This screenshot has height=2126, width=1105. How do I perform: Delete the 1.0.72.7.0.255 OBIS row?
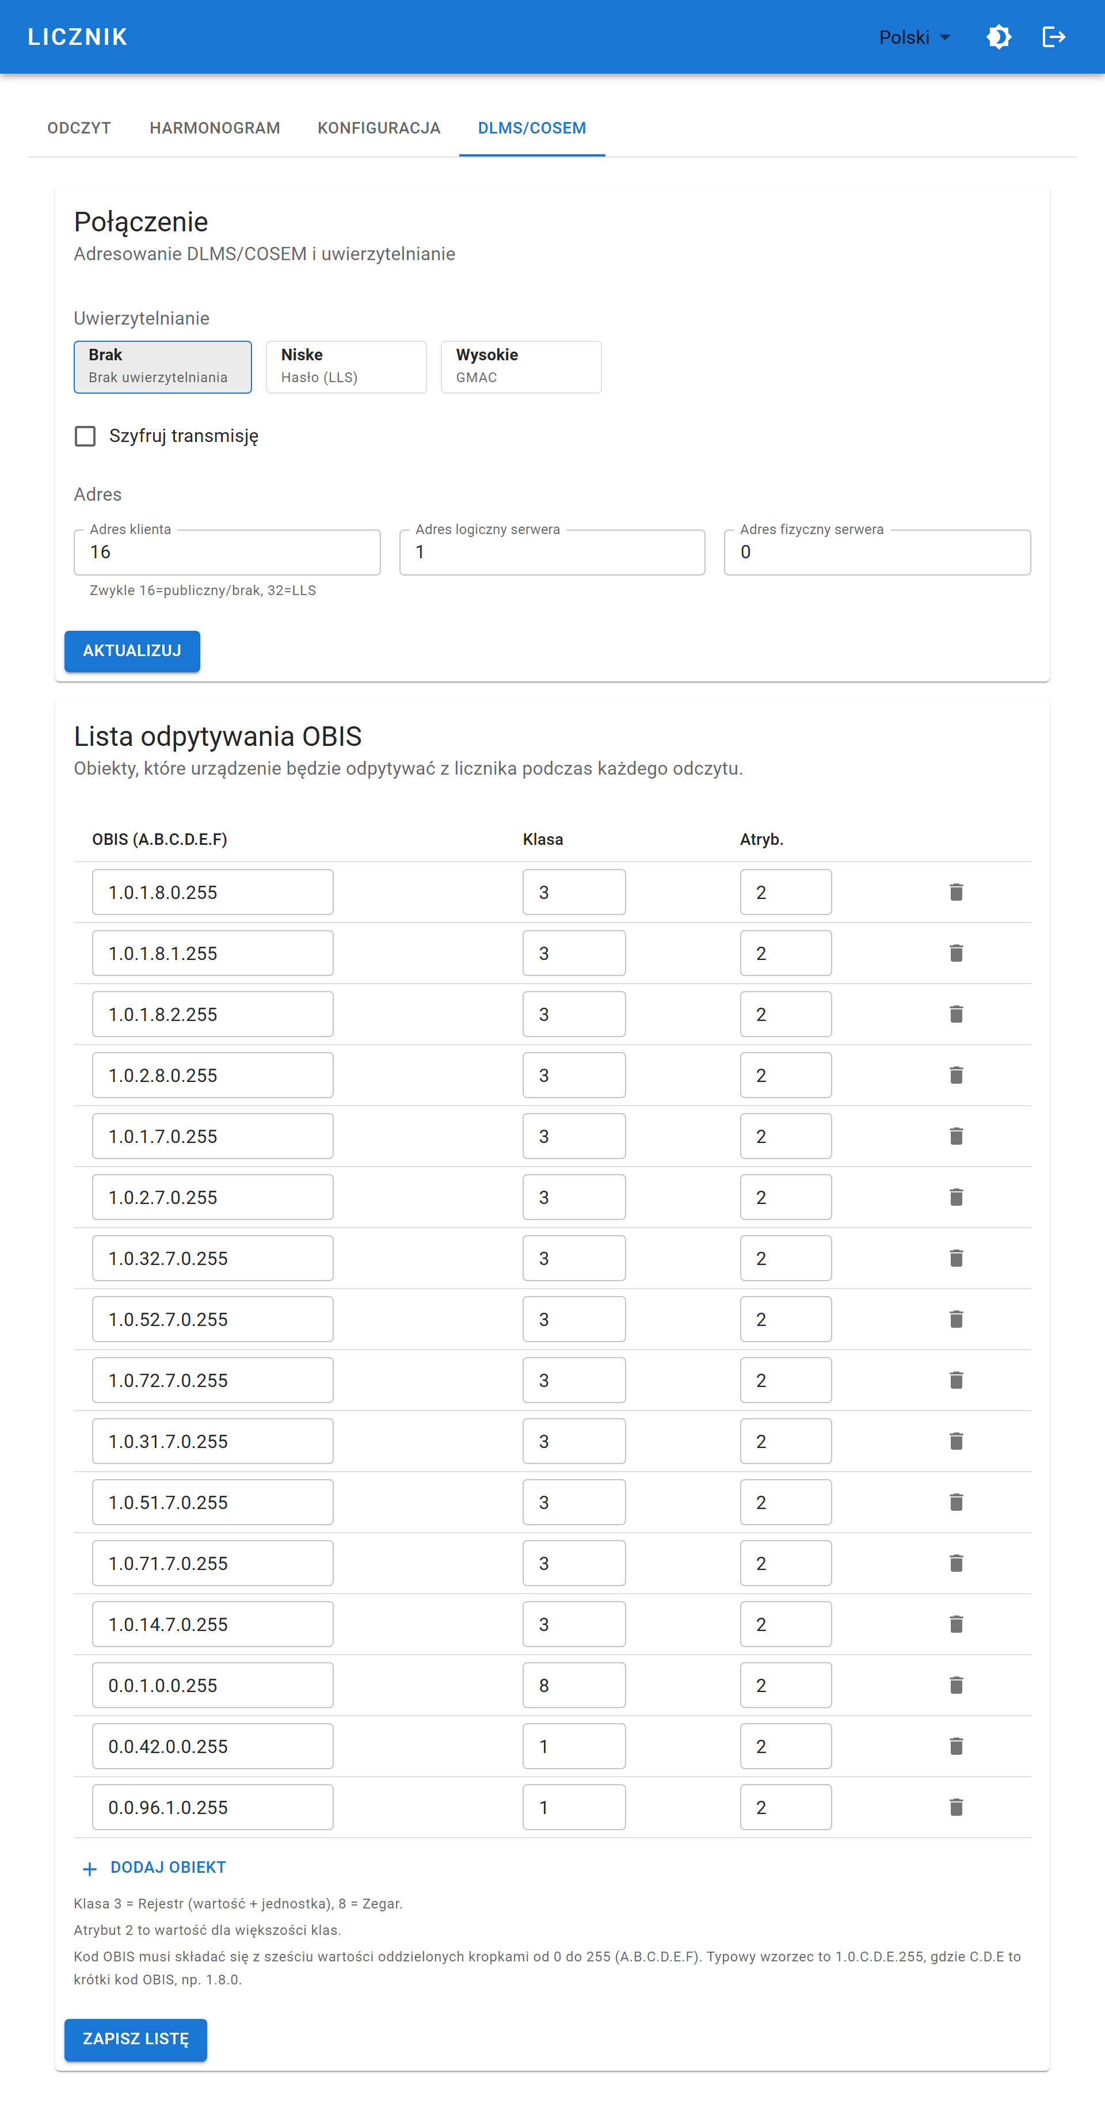955,1381
